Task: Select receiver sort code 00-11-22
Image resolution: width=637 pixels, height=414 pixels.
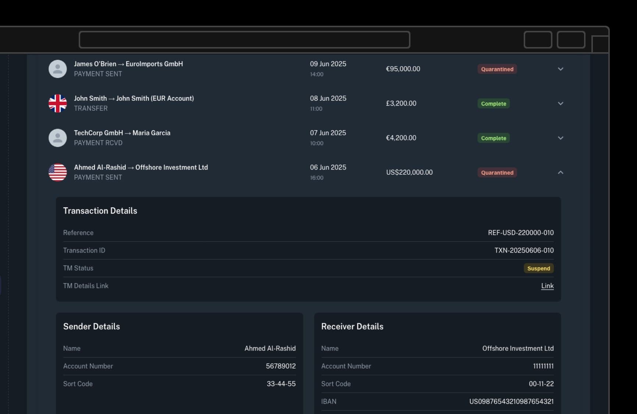Action: (x=541, y=384)
